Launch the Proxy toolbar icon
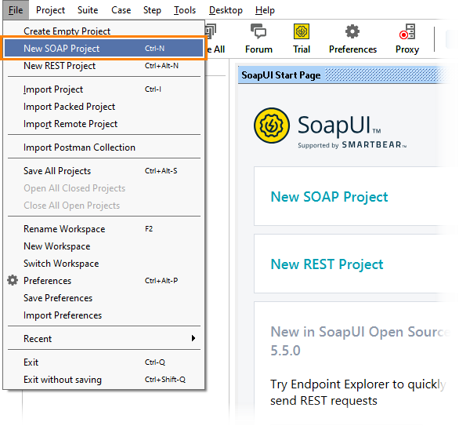The width and height of the screenshot is (459, 426). (407, 38)
